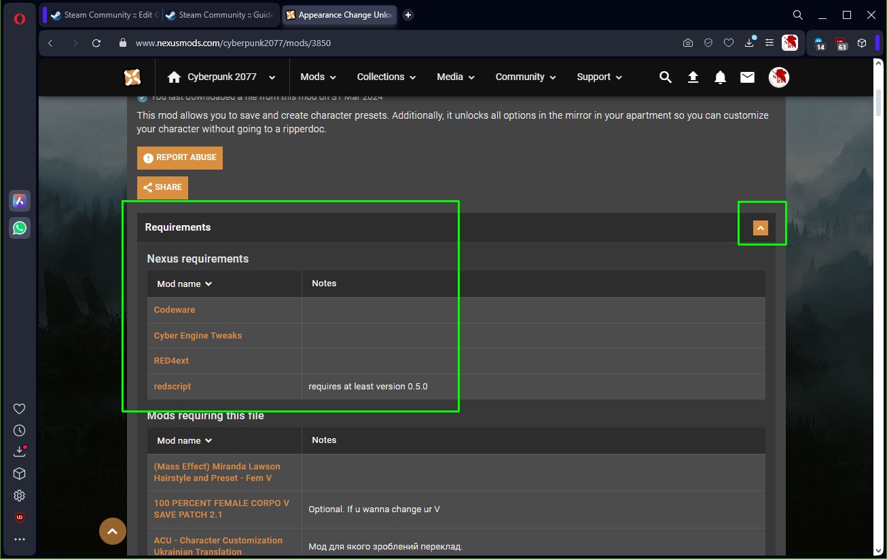Open Miranda Lawson Hairstyle and Preset link

(217, 472)
